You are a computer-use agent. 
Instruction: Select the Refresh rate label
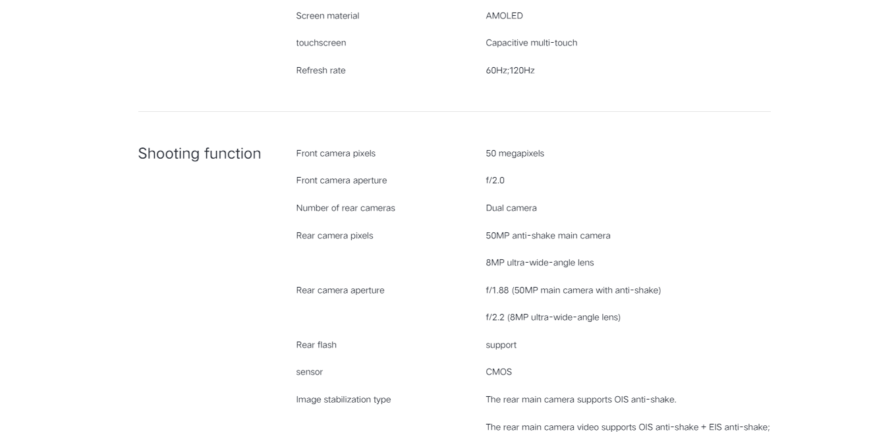[321, 70]
